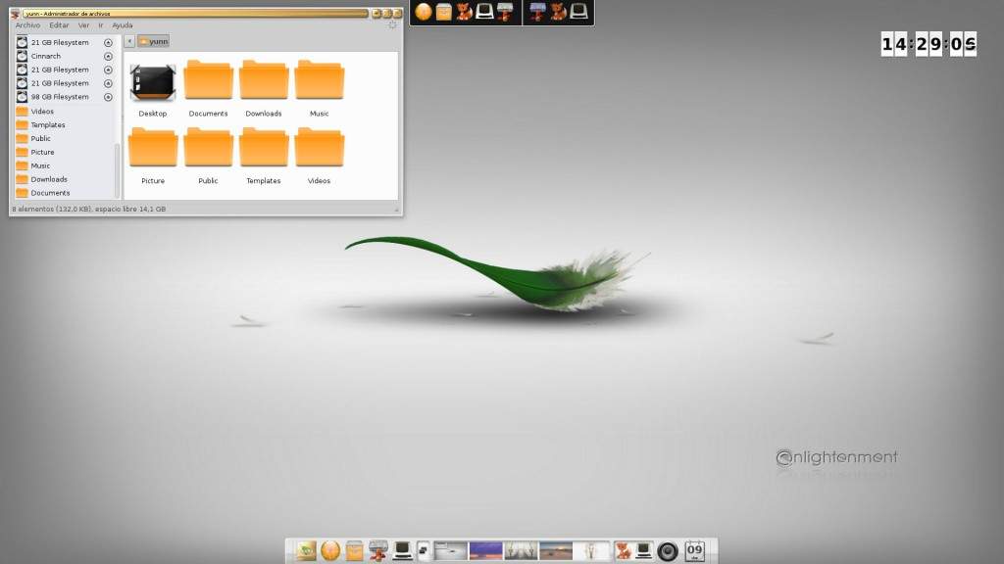Launch the orange globe browser in bottom dock

coord(330,551)
